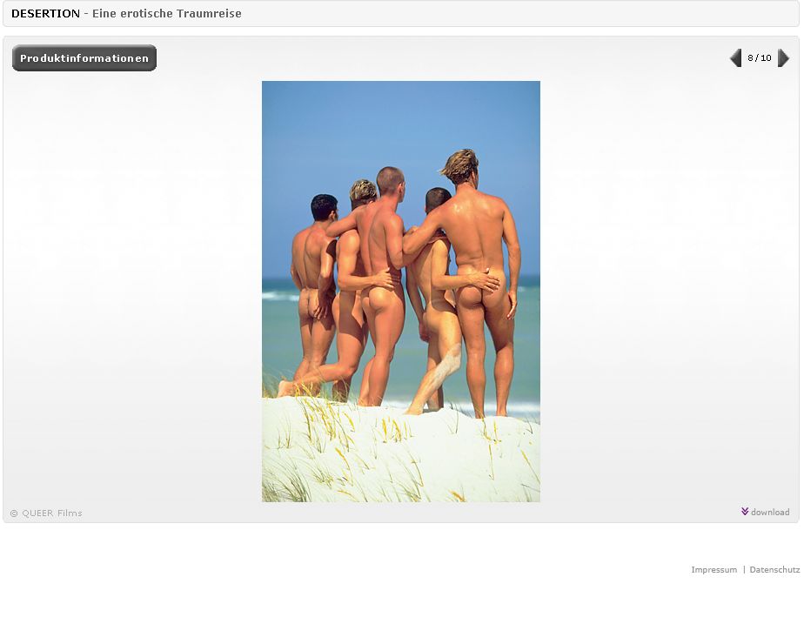Advance to the next image arrow
This screenshot has width=804, height=644.
coord(783,58)
